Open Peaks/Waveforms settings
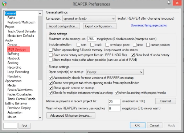This screenshot has width=184, height=133. tap(20, 90)
